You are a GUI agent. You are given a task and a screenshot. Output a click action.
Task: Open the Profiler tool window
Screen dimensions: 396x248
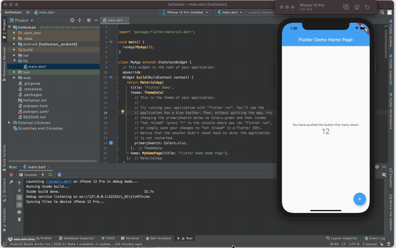pos(44,238)
